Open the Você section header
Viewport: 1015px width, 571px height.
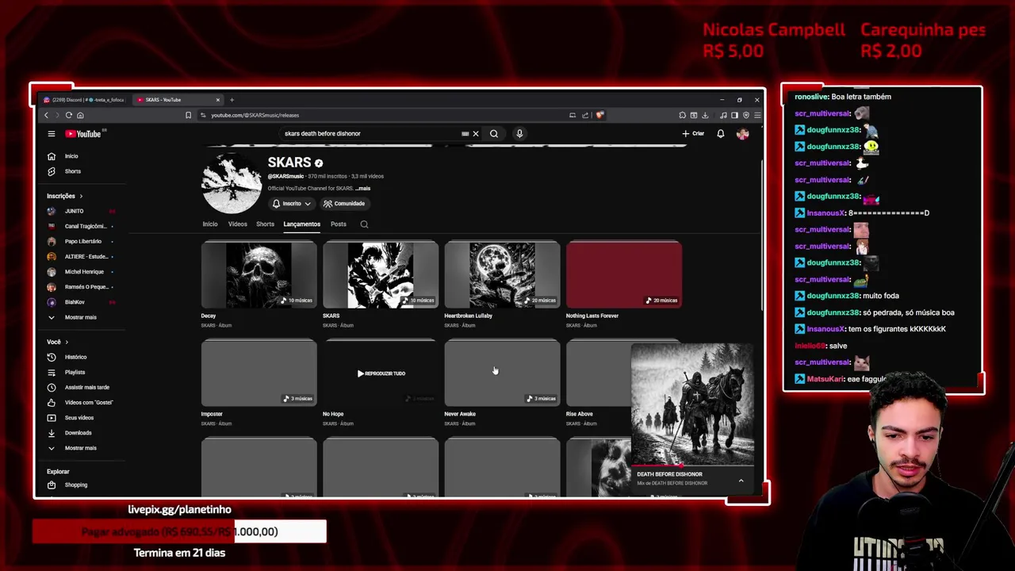[57, 342]
